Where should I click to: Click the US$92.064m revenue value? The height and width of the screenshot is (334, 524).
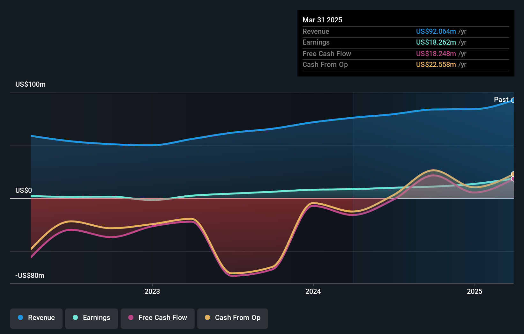(436, 32)
